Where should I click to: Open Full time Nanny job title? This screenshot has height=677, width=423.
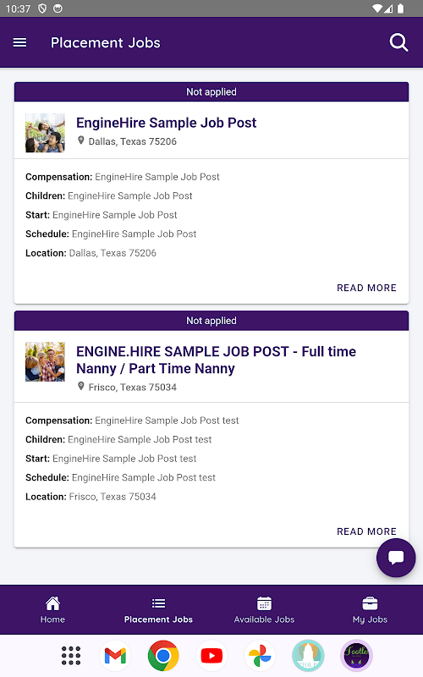click(216, 360)
